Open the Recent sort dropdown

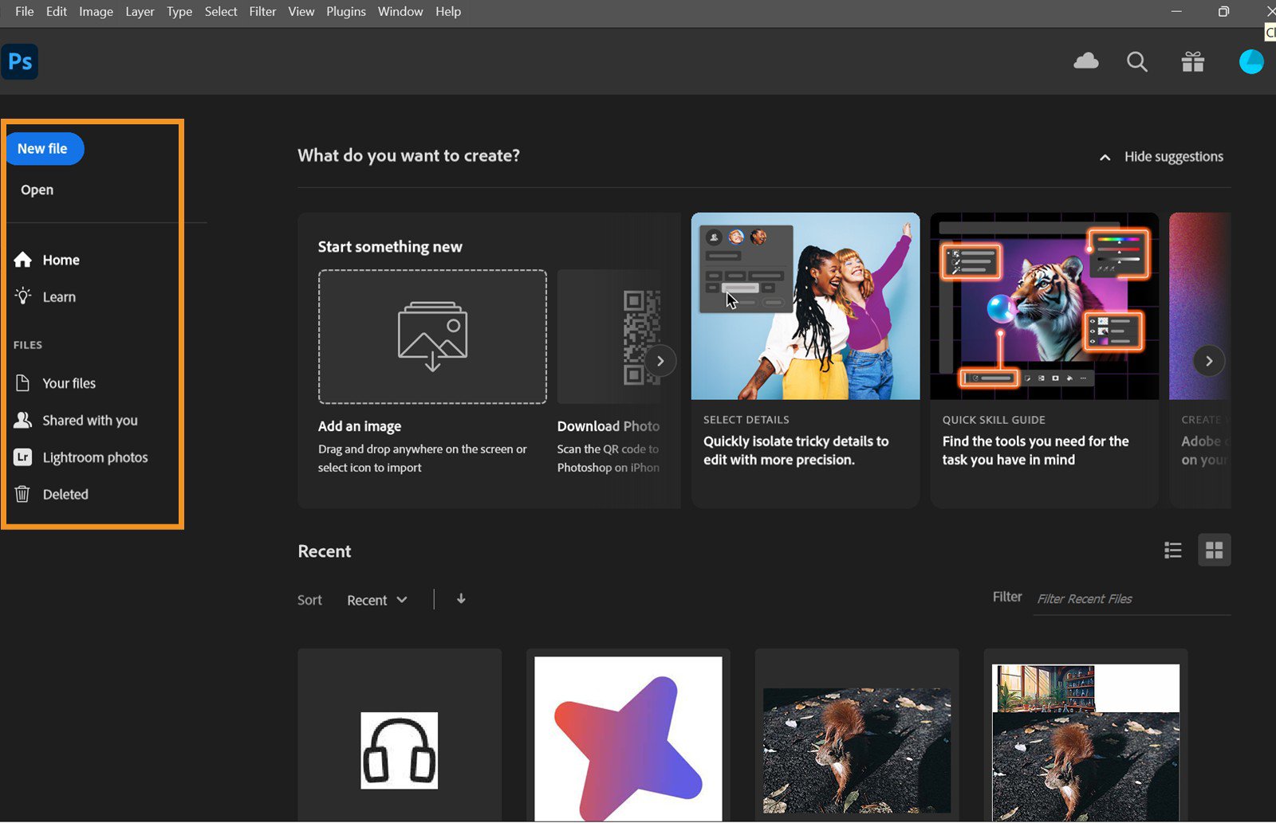pos(376,599)
